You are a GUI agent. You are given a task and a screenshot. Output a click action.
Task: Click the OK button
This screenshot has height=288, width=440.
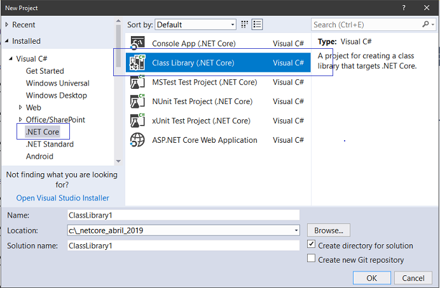[x=372, y=278]
